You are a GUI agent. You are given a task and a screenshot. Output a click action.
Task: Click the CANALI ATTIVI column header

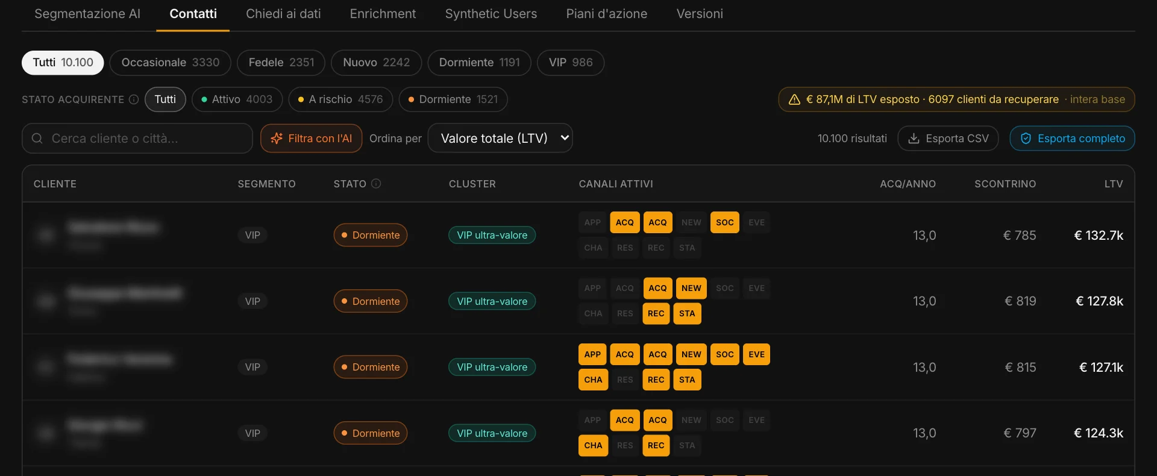616,184
